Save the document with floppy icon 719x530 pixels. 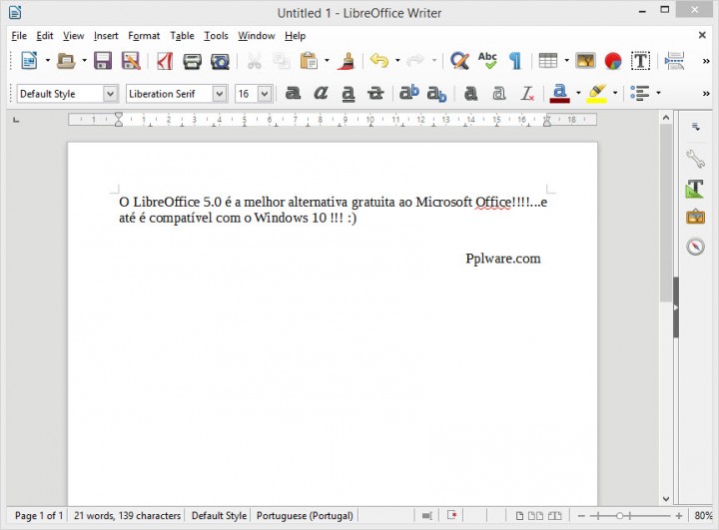[x=103, y=61]
